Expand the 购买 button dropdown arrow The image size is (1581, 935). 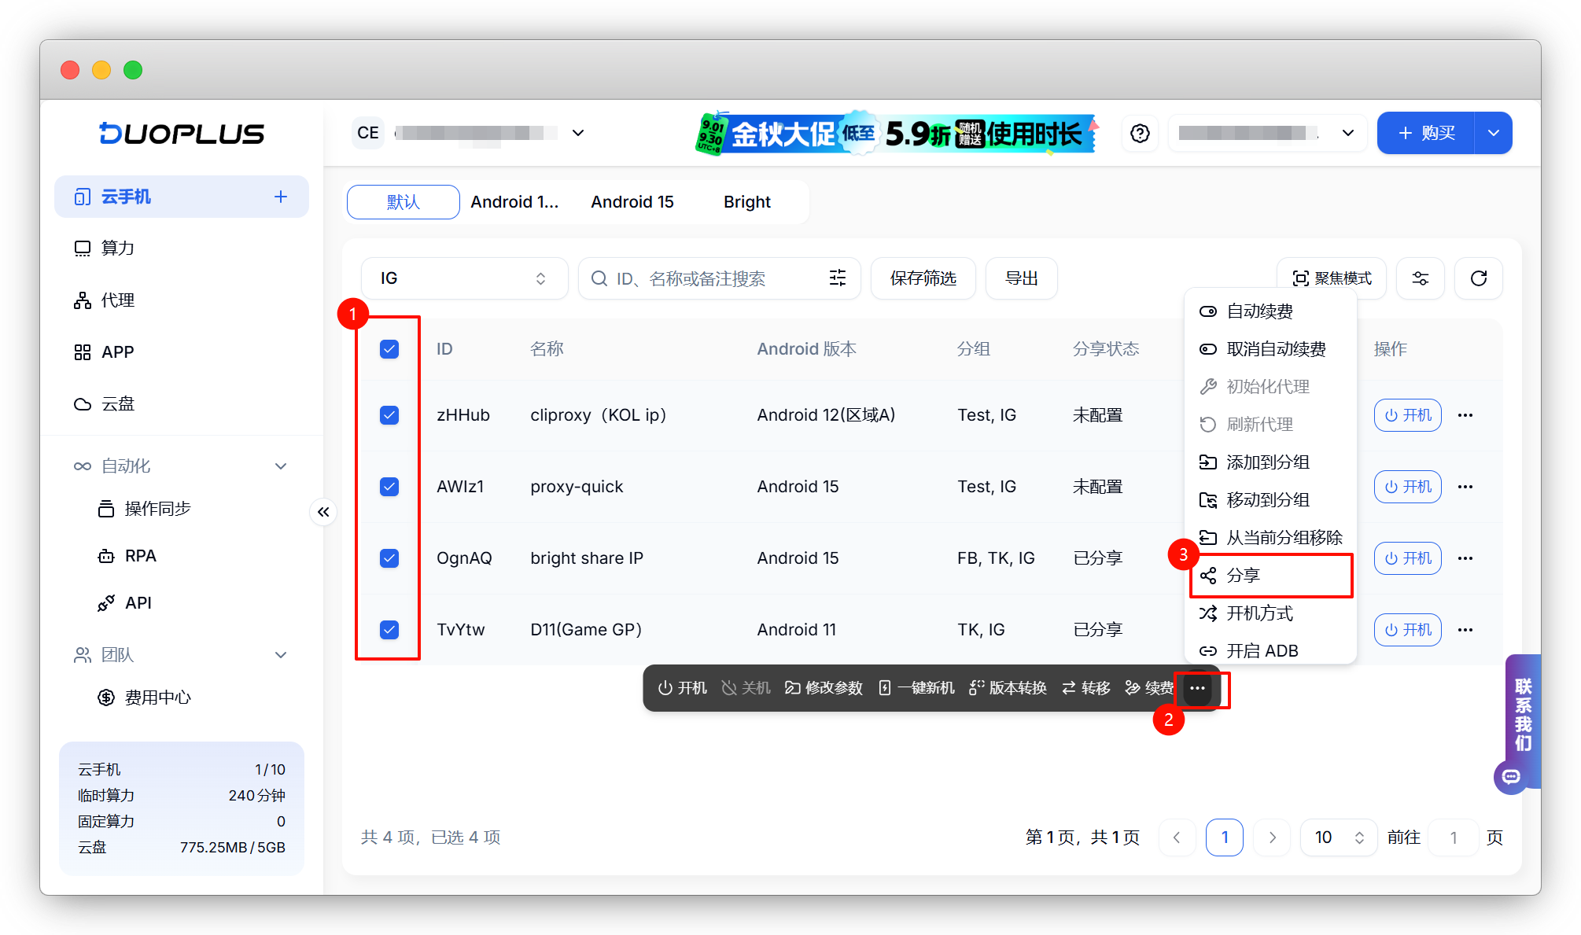pos(1493,134)
